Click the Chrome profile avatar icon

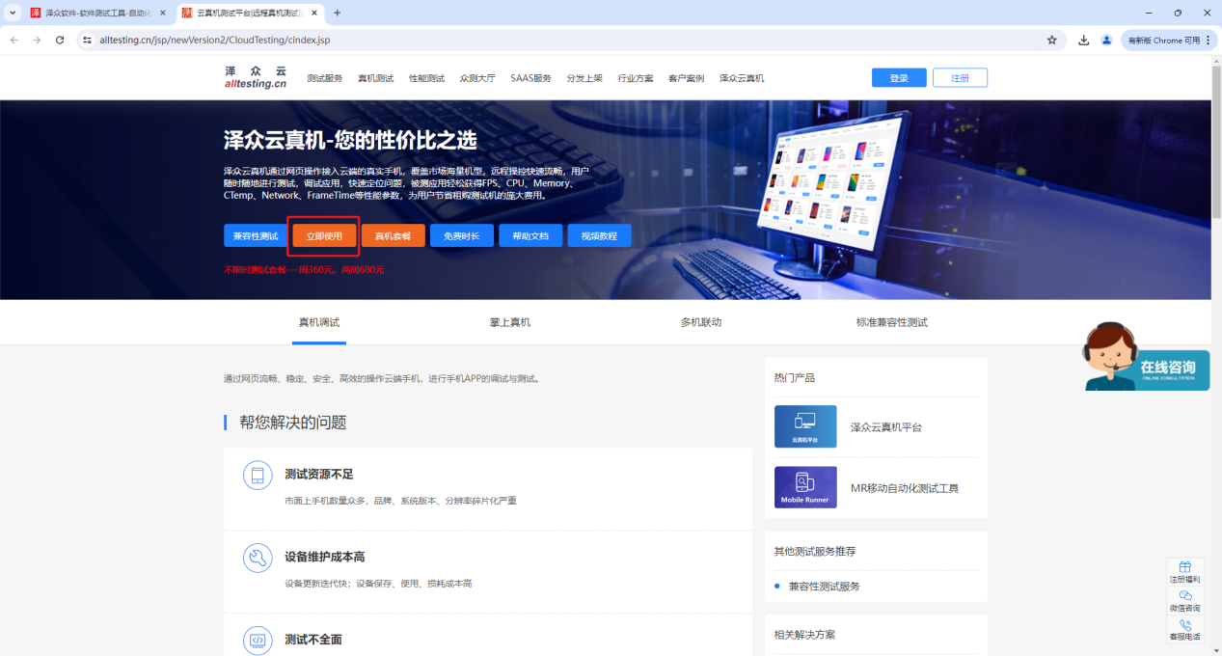pos(1106,41)
